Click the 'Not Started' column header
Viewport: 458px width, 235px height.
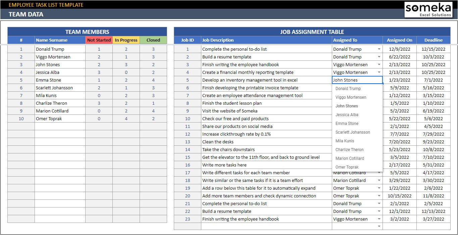tap(99, 40)
